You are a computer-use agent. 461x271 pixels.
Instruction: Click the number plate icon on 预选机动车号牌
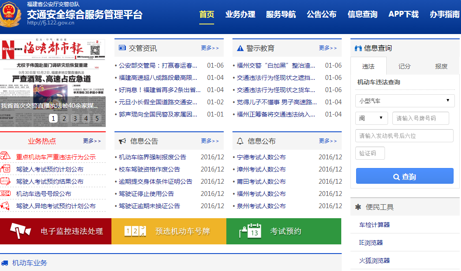point(135,231)
